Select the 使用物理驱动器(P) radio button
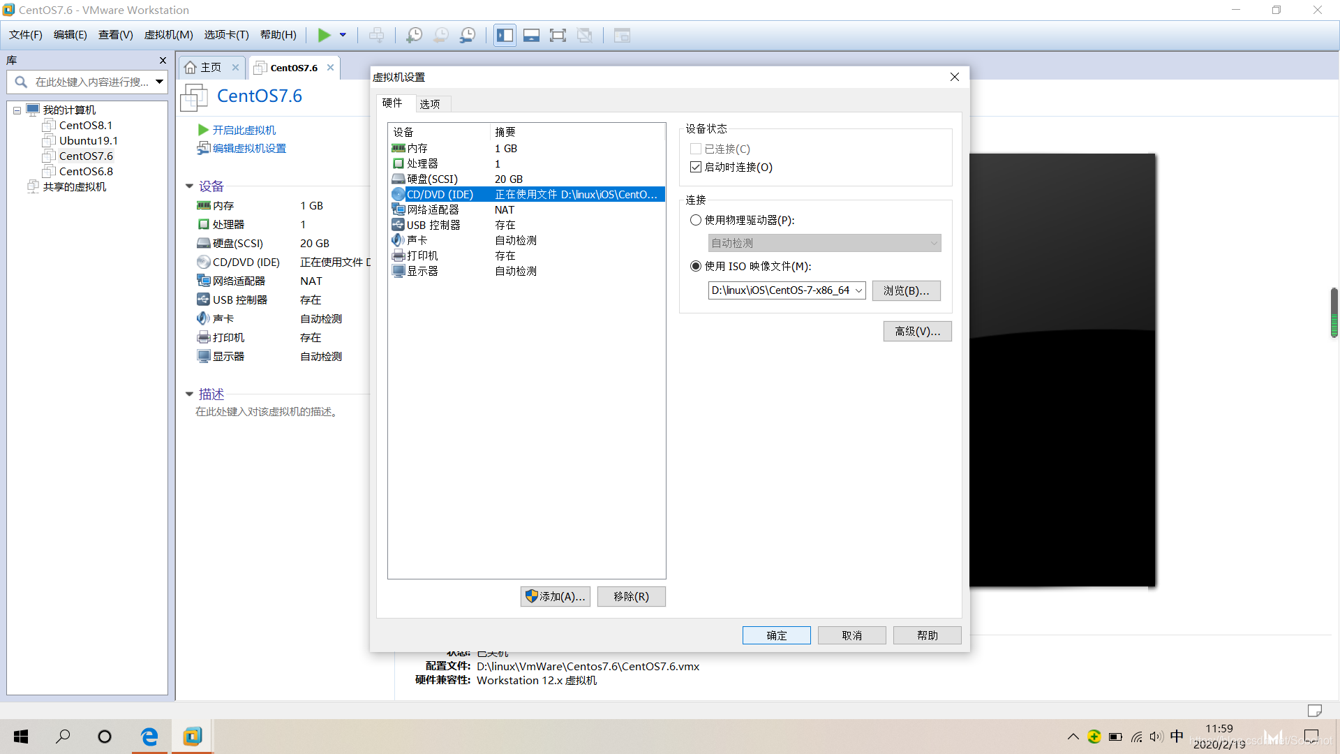This screenshot has width=1340, height=754. click(x=696, y=221)
